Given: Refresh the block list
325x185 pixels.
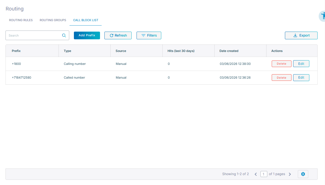Looking at the screenshot, I should pos(118,35).
